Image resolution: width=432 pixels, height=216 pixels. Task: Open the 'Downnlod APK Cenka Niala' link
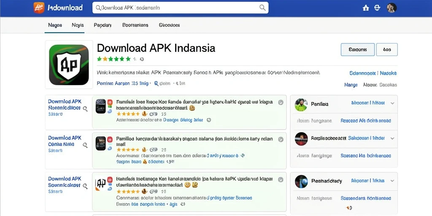[65, 141]
